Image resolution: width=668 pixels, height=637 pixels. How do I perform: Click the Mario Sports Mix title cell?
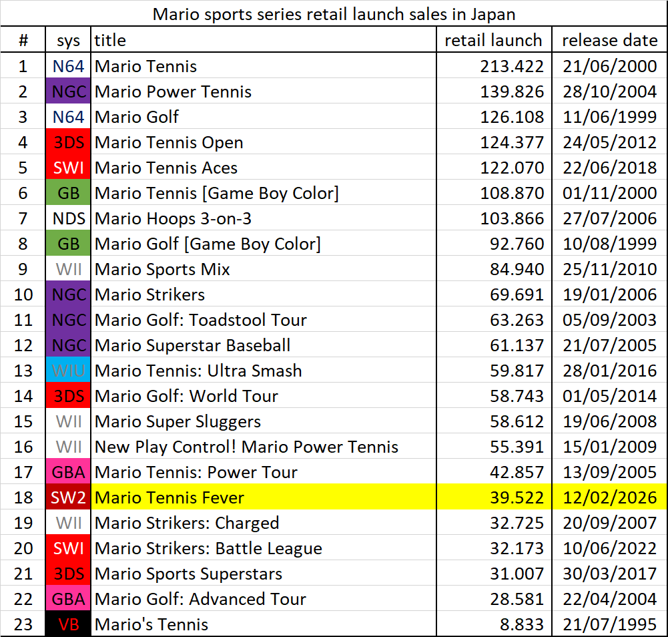click(x=162, y=269)
